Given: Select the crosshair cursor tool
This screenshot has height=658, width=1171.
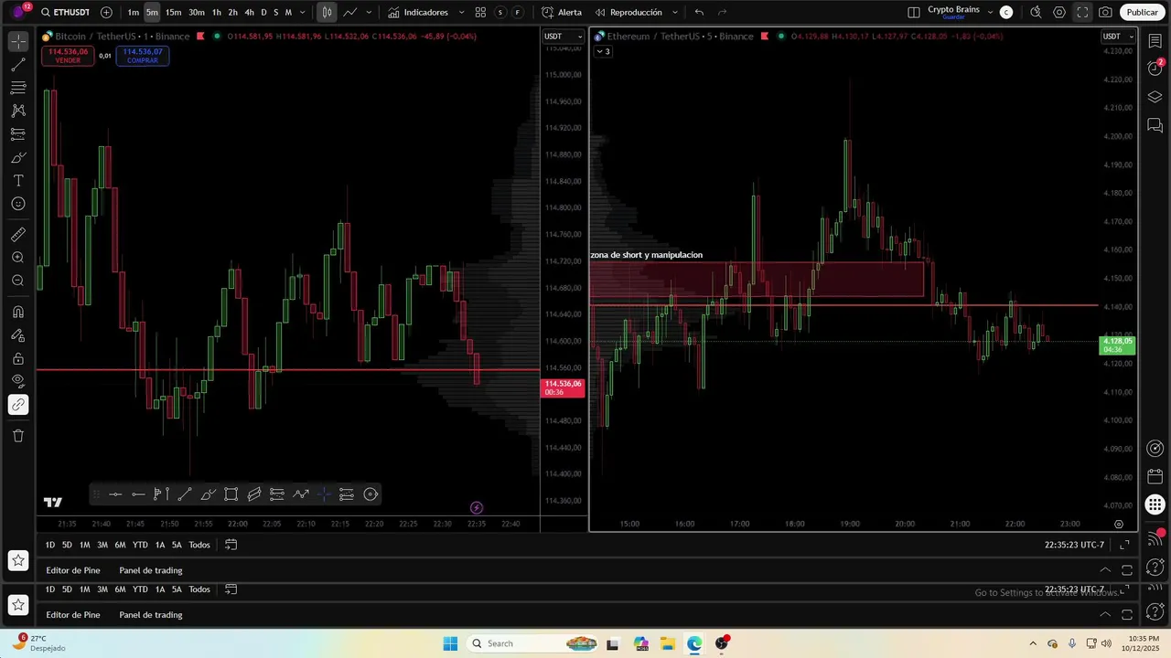Looking at the screenshot, I should tap(18, 42).
